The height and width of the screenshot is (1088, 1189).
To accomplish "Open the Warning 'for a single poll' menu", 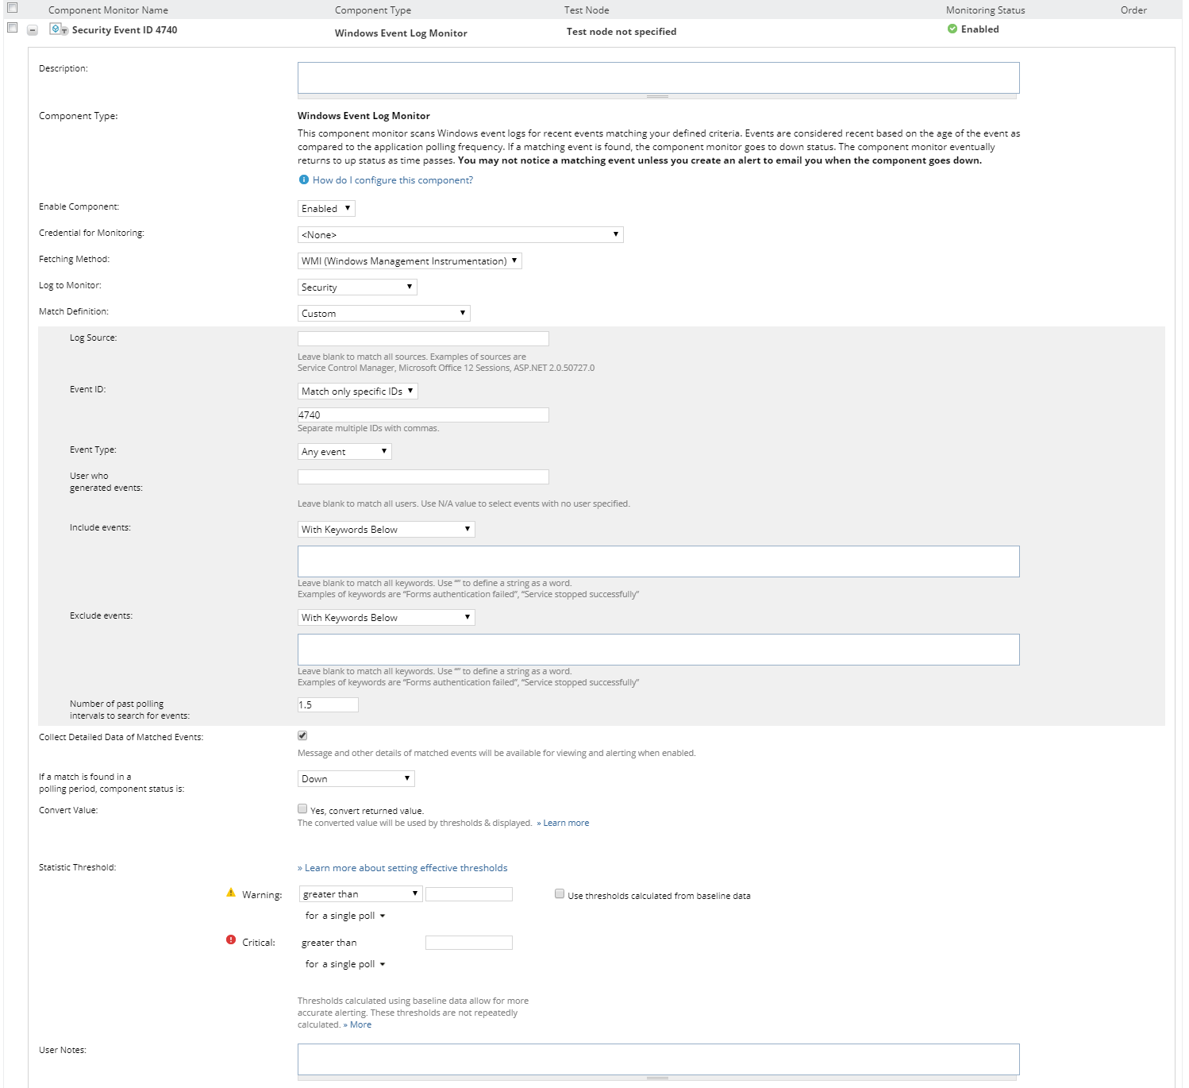I will pyautogui.click(x=345, y=916).
